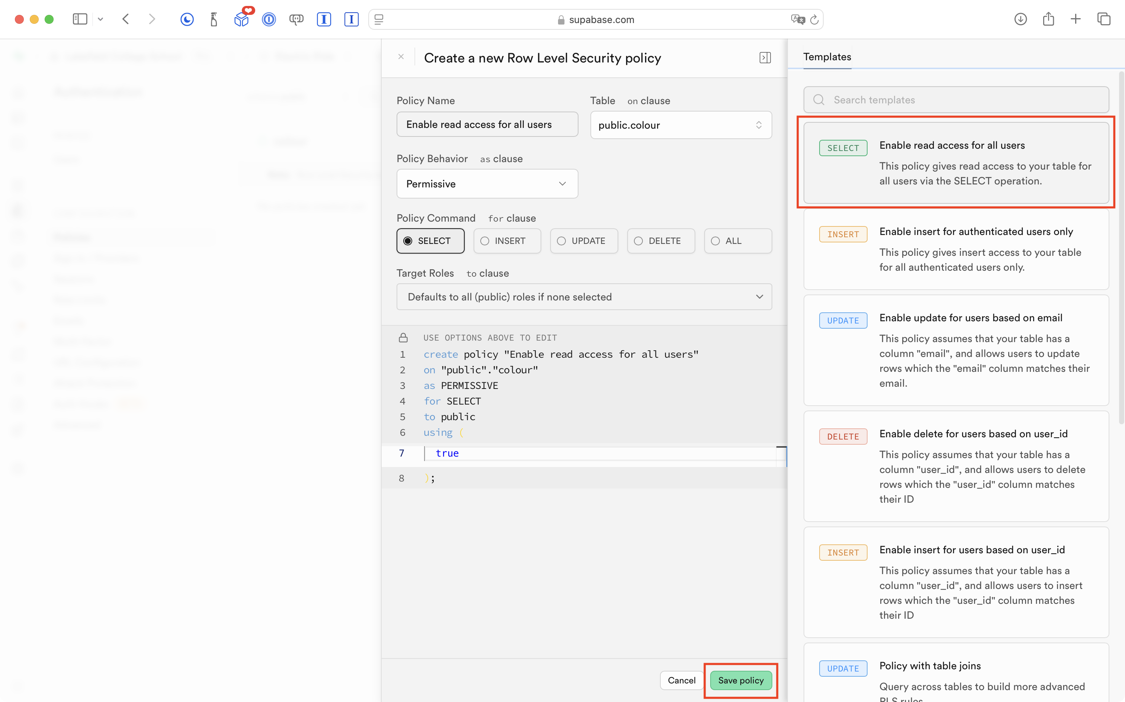The image size is (1125, 702).
Task: Choose the ALL policy command
Action: click(738, 241)
